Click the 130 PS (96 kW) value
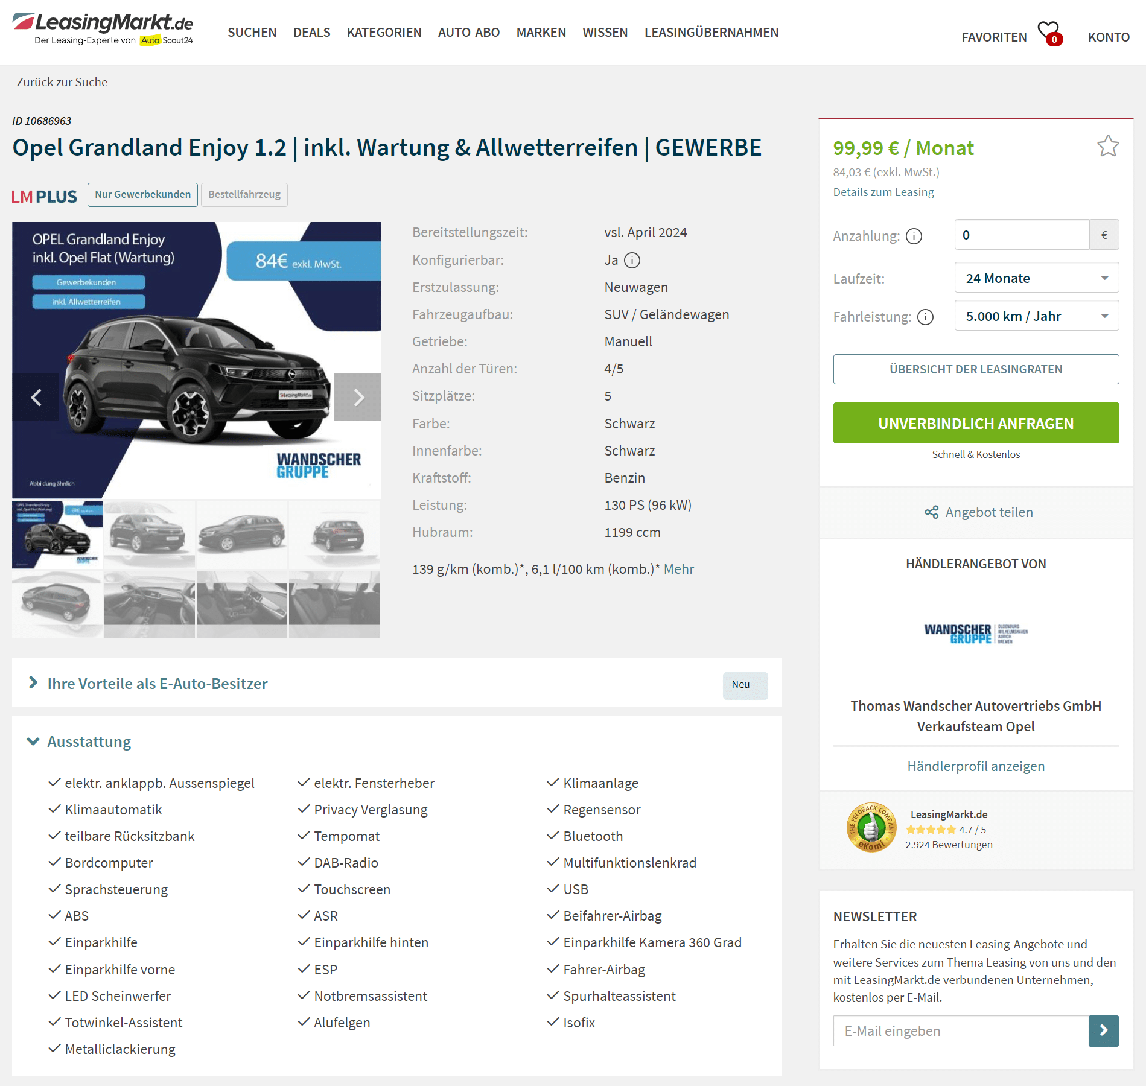 (648, 505)
